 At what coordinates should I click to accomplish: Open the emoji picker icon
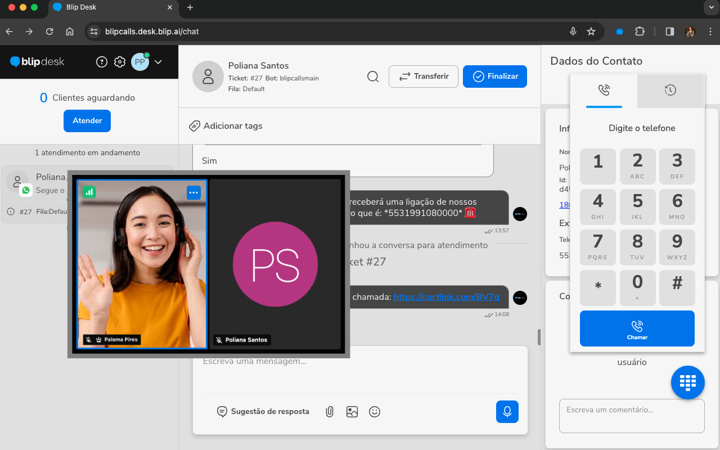(375, 412)
